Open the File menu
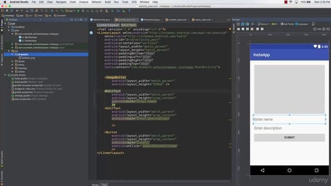331x186 pixels. (34, 2)
